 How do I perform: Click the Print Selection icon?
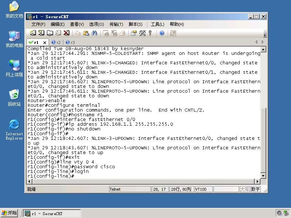[x=114, y=33]
